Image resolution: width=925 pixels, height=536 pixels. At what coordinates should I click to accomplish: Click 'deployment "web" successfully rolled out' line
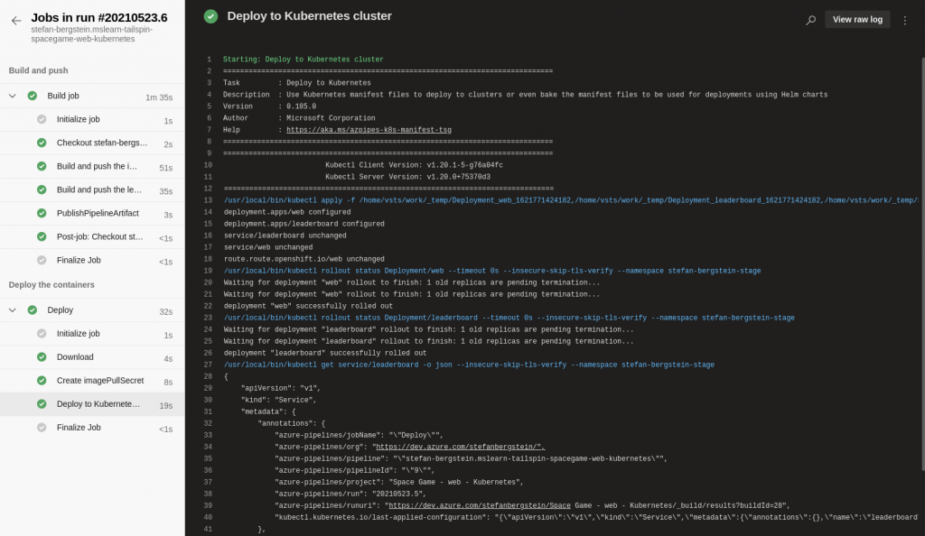308,306
